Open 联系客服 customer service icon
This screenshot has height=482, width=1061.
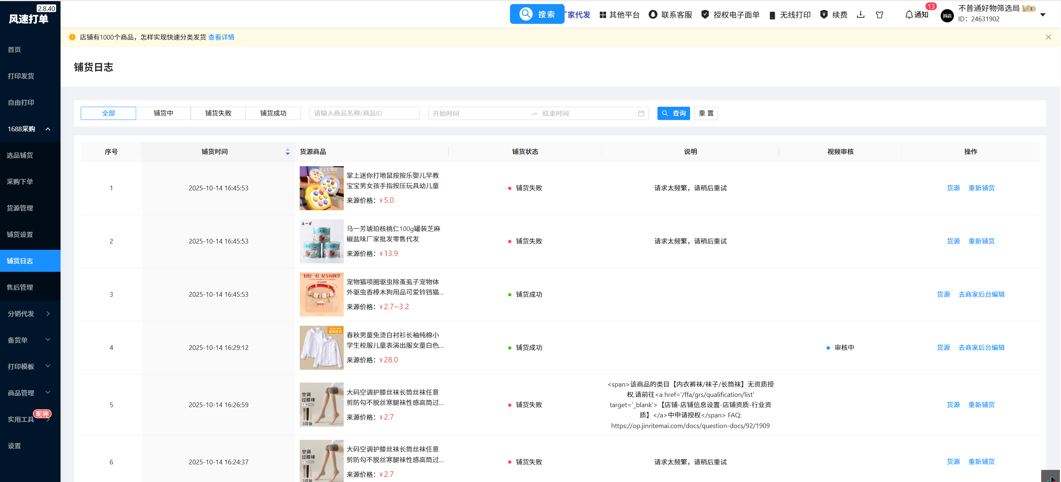click(653, 15)
